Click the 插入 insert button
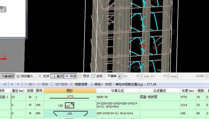Viewport: 209px width, 119px height. pos(29,84)
